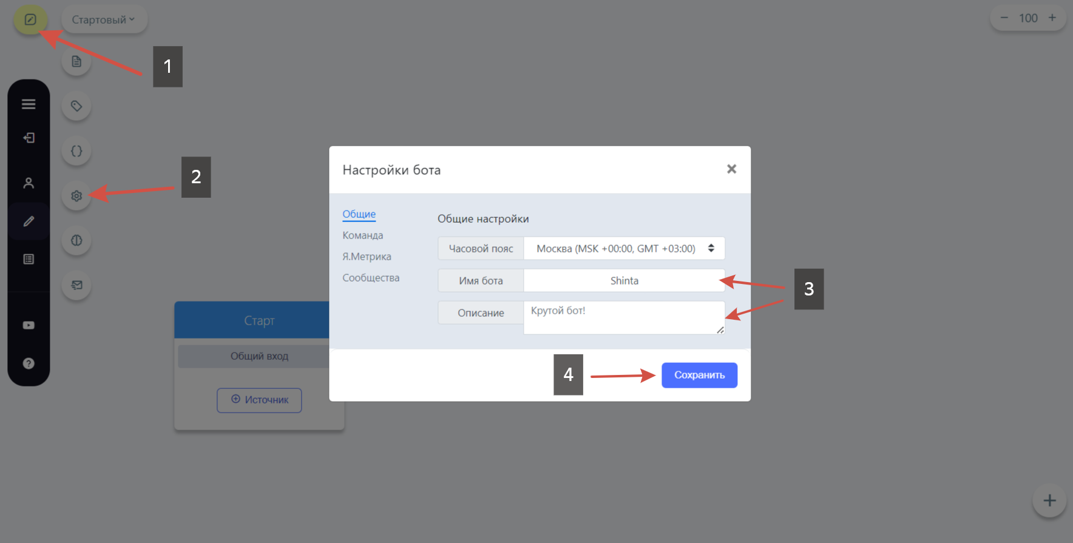Open the list icon in the black sidebar
1073x543 pixels.
point(29,259)
